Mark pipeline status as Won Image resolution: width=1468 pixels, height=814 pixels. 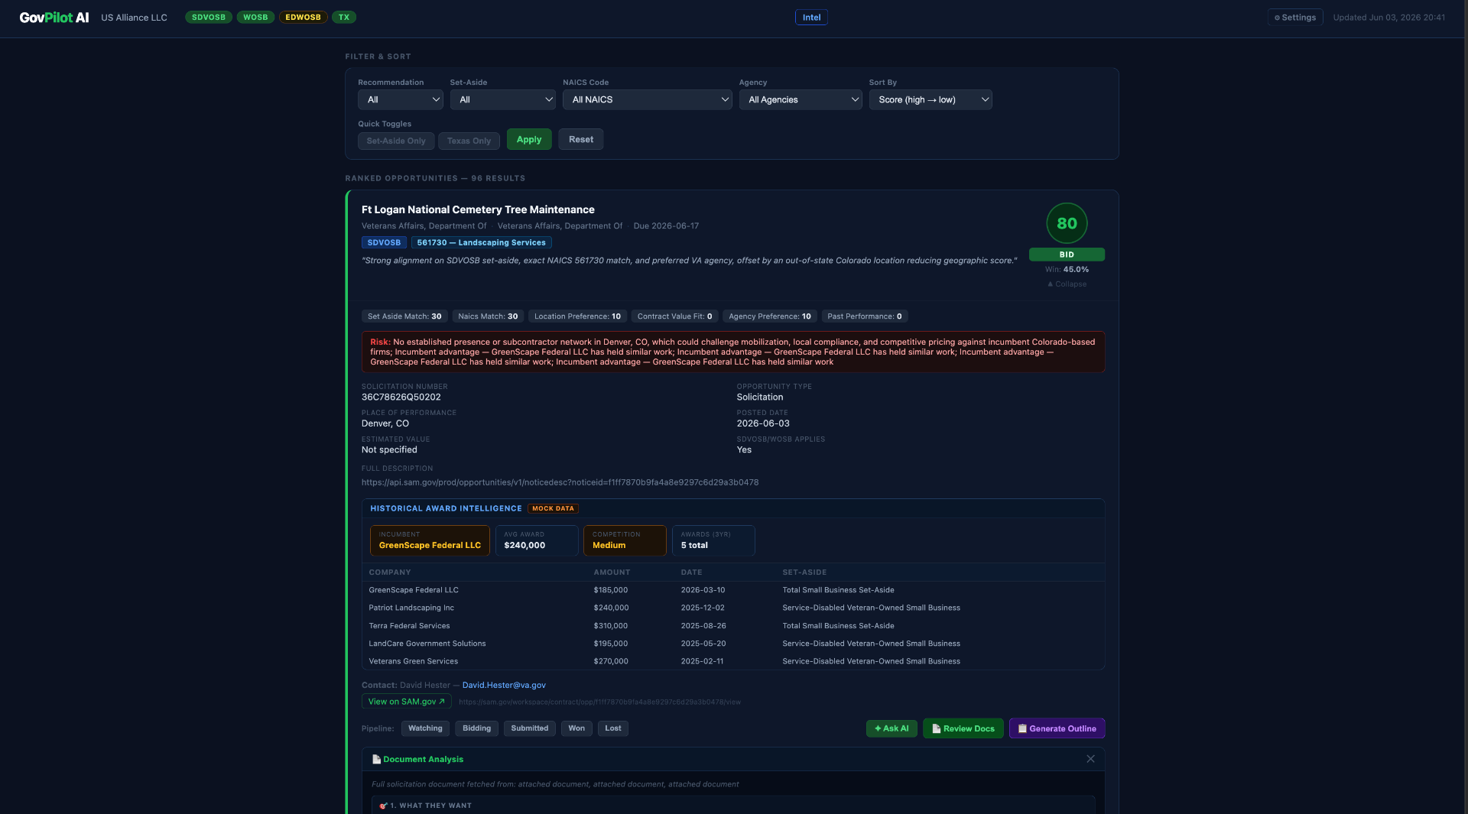coord(576,728)
